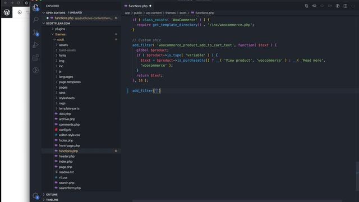Open the Extensions view
Screen dimensions: 359x202
pos(35,57)
